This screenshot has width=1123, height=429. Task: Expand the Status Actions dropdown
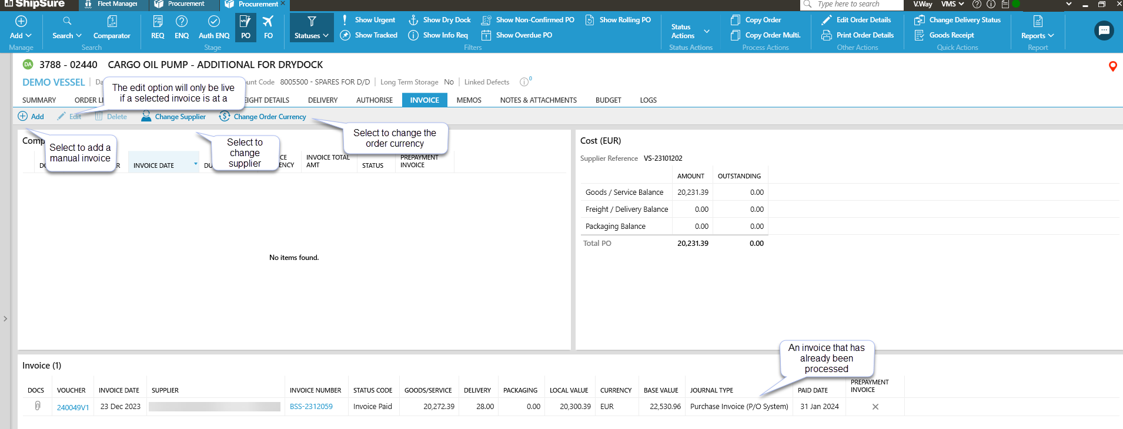pyautogui.click(x=690, y=31)
